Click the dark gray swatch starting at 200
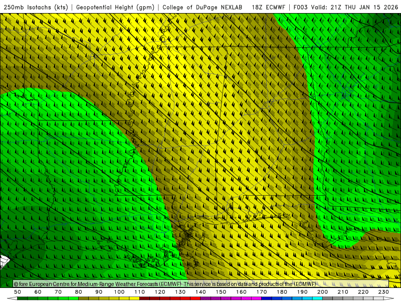This screenshot has width=401, height=301. [x=328, y=298]
